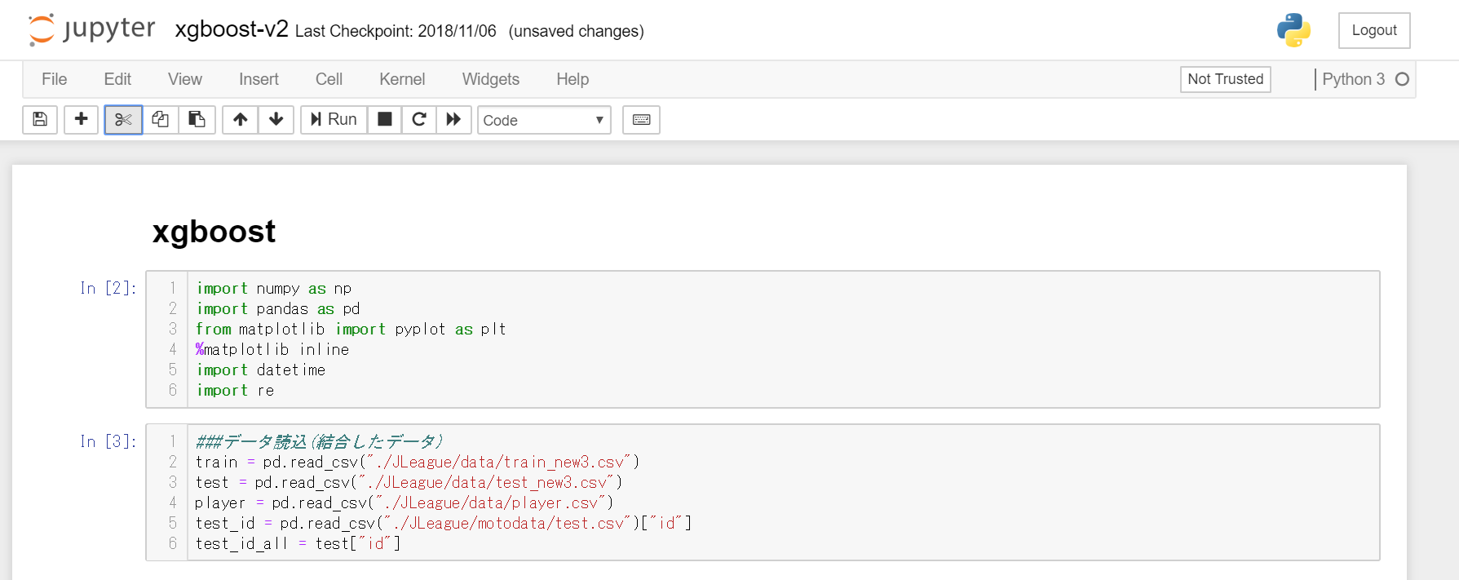Select cell via In [2] prompt
The image size is (1459, 580).
click(x=108, y=289)
